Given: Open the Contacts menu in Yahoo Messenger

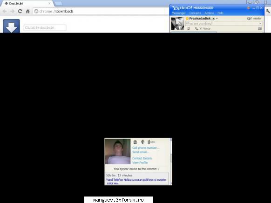Looking at the screenshot, I should [x=195, y=13].
